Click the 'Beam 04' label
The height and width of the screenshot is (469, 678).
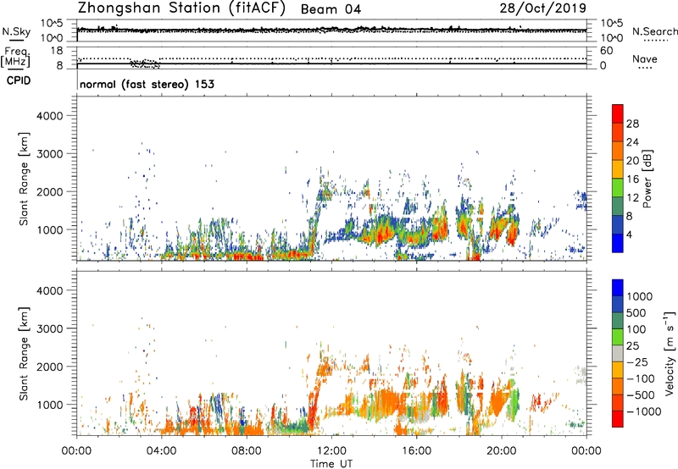[x=331, y=9]
